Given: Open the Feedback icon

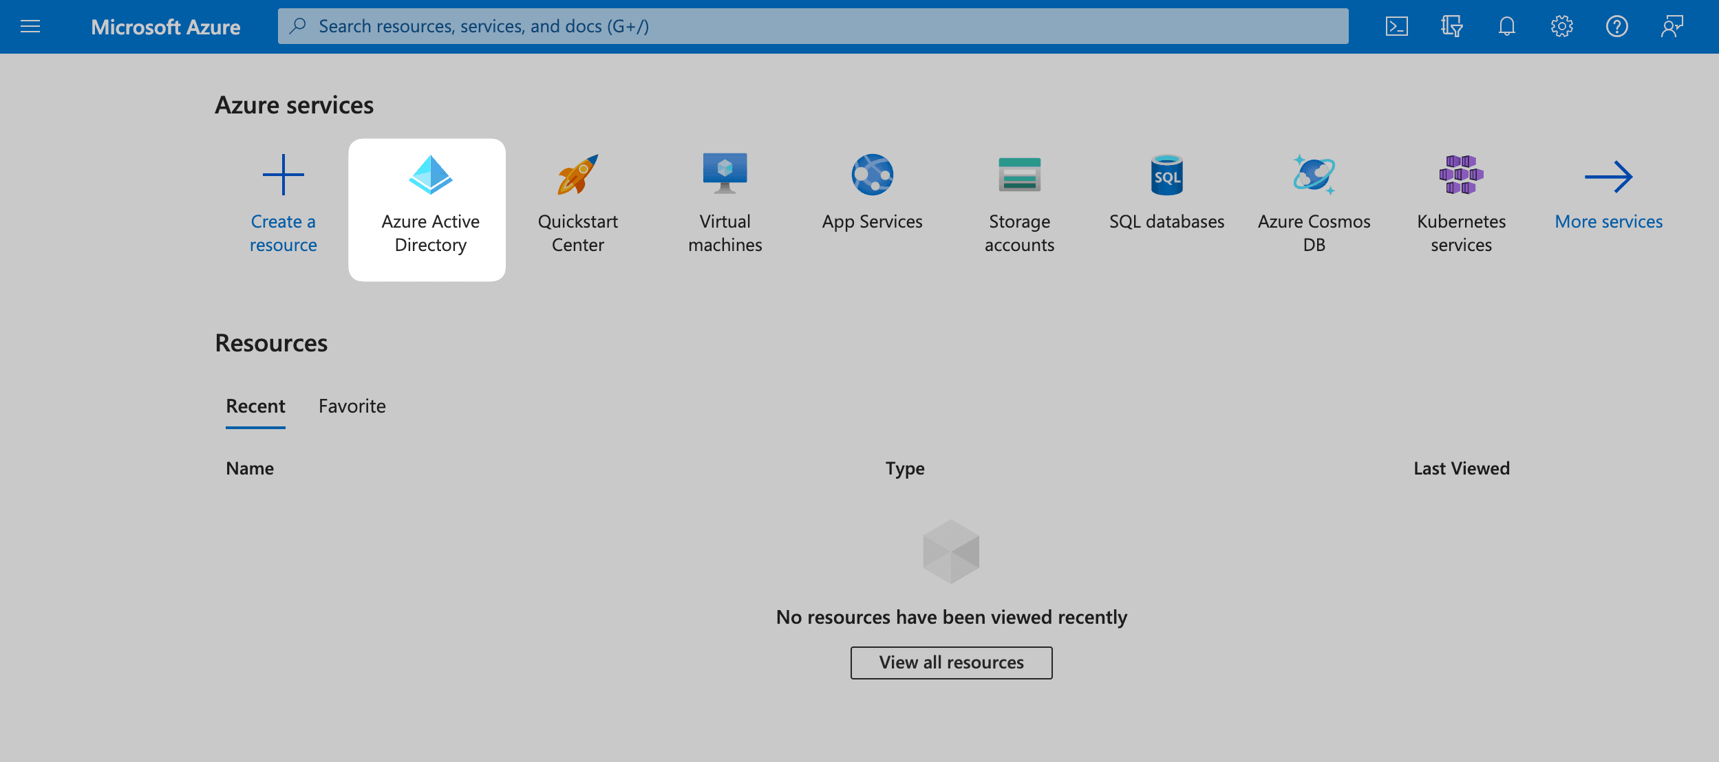Looking at the screenshot, I should click(1672, 26).
